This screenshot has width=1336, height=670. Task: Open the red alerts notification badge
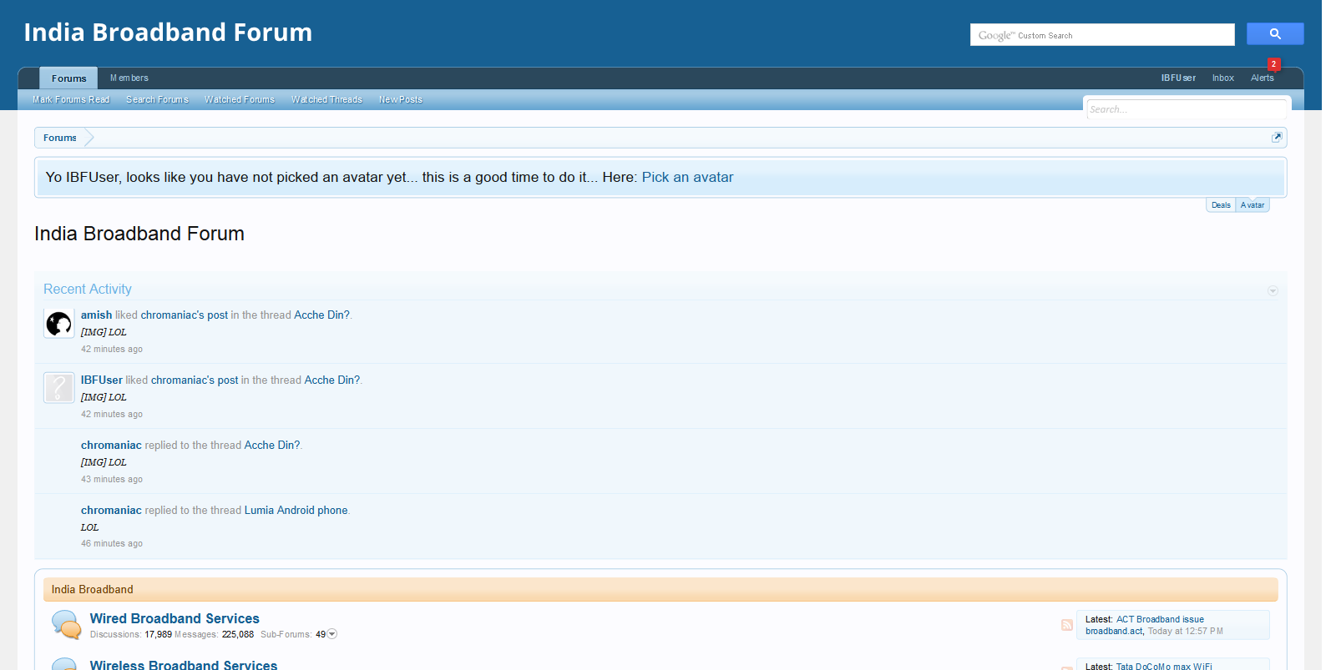pos(1273,64)
